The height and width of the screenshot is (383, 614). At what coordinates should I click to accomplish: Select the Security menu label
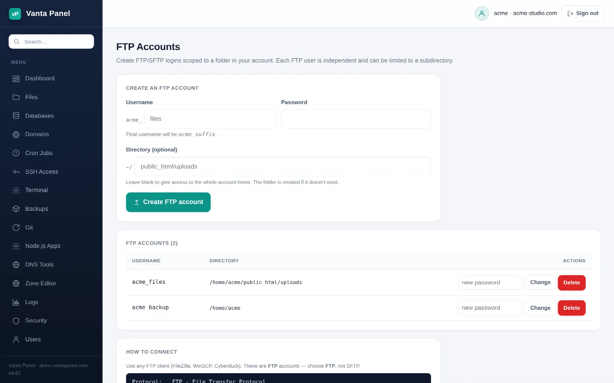click(x=36, y=320)
